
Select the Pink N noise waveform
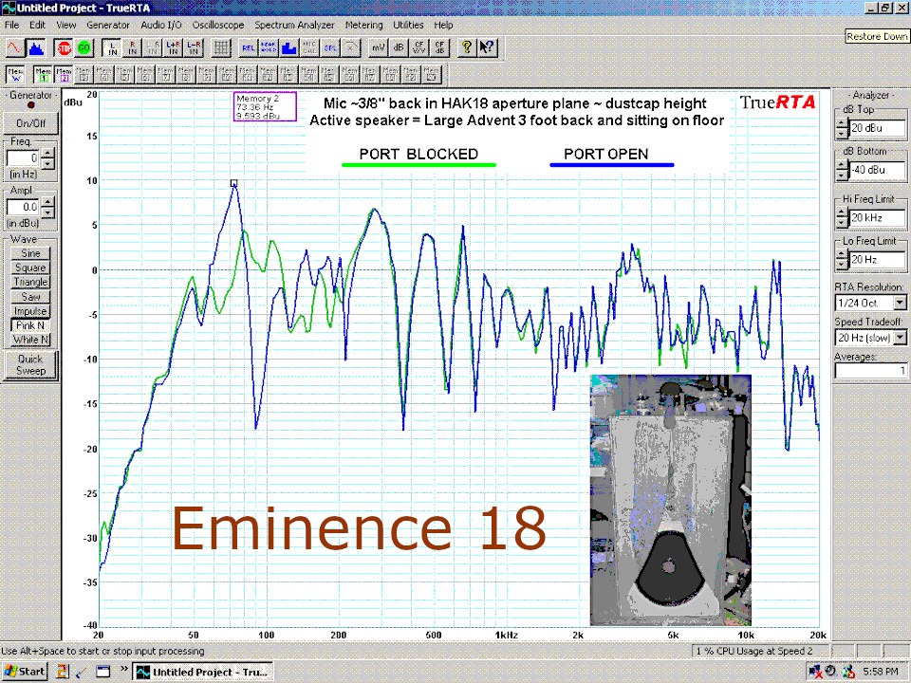(30, 325)
